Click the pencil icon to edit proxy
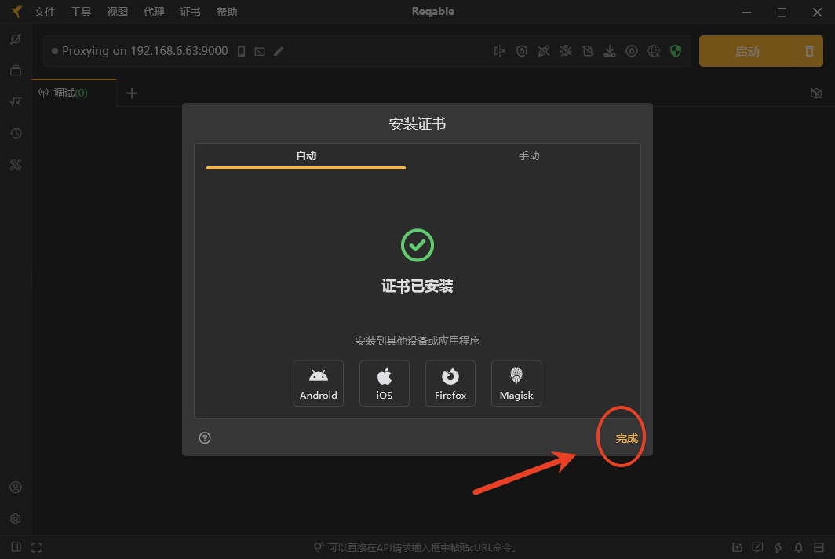 point(279,51)
